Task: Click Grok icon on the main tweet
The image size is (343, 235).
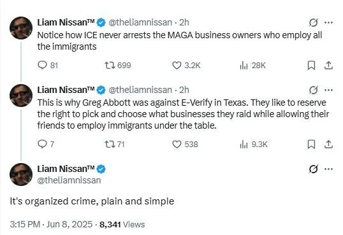Action: pyautogui.click(x=313, y=169)
